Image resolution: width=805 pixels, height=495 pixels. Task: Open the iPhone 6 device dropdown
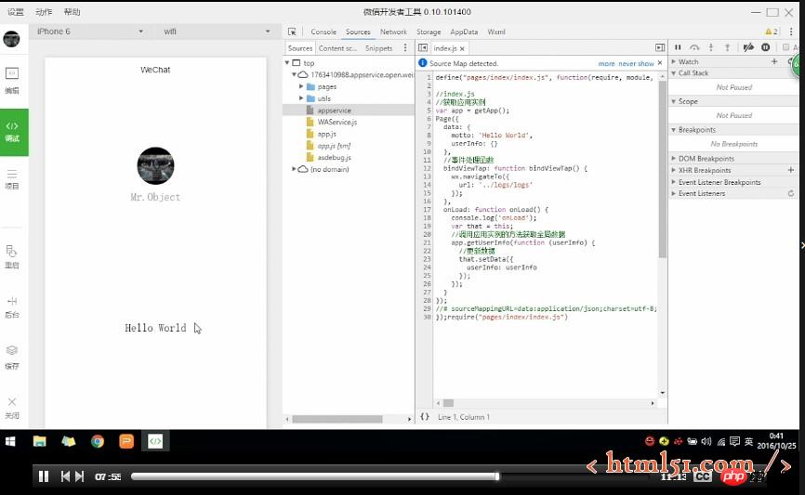pos(89,32)
